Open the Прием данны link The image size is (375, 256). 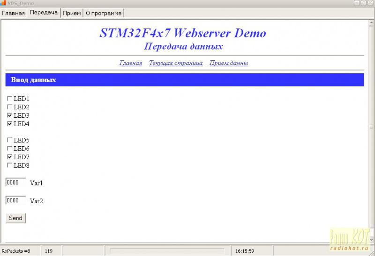coord(229,63)
